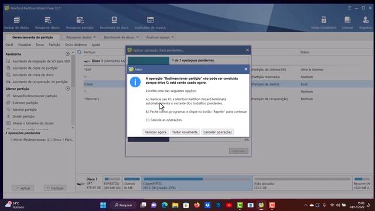Click the Mídia inicializável icon
Viewport: 375px width, 211px height.
pyautogui.click(x=323, y=23)
